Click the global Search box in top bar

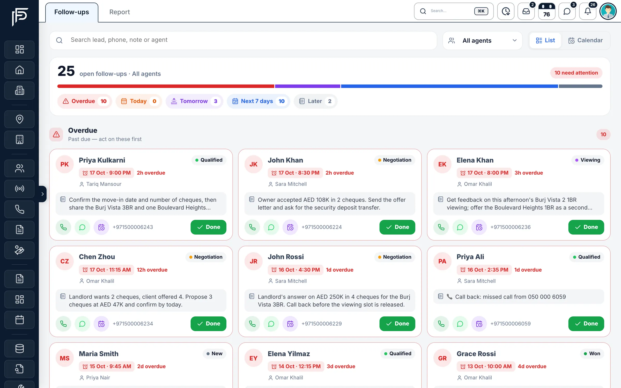coord(454,11)
